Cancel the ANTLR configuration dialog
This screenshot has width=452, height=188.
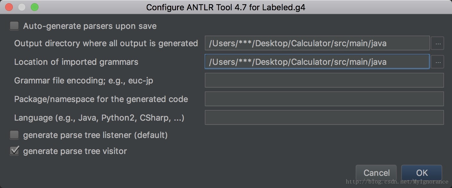point(376,173)
